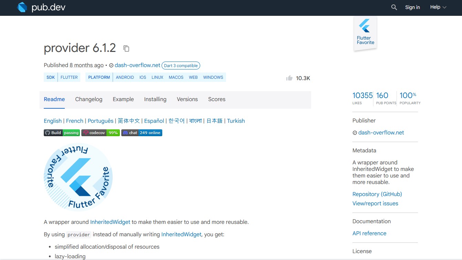This screenshot has height=260, width=462.
Task: Click the License heading in sidebar
Action: (362, 251)
